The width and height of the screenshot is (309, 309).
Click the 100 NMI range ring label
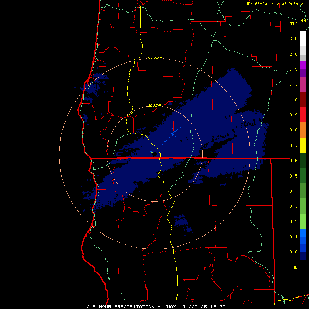(154, 58)
